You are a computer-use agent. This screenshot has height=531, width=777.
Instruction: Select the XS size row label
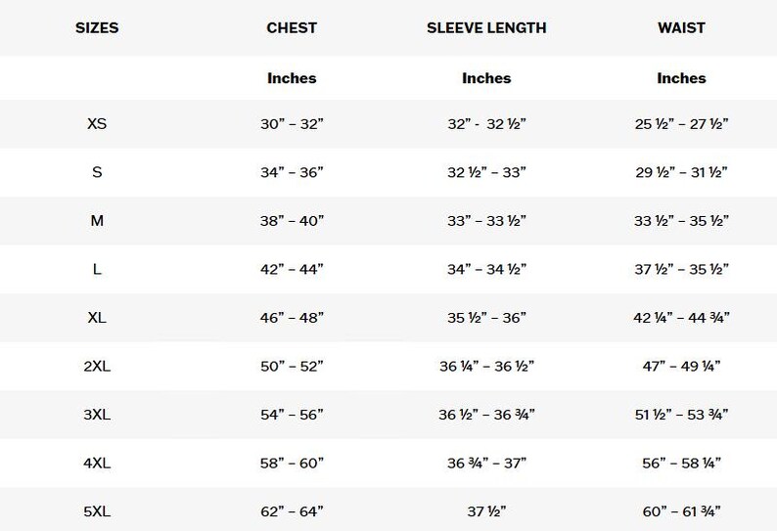(x=97, y=123)
